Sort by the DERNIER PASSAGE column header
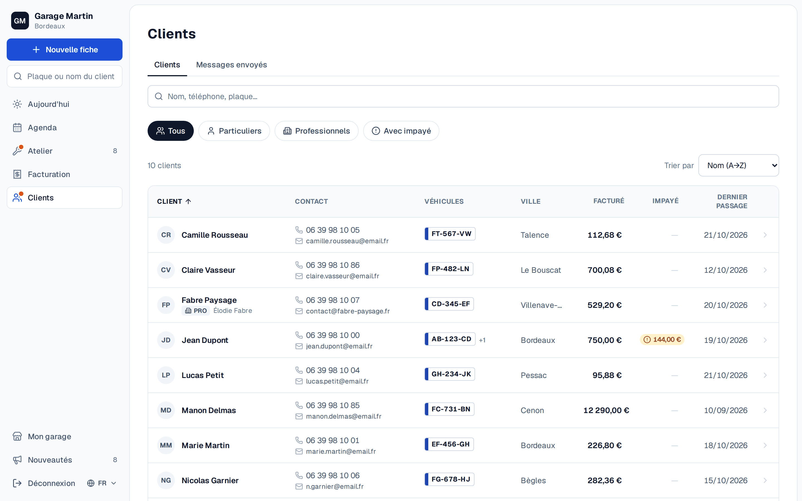Screen dimensions: 802x501 pyautogui.click(x=732, y=202)
